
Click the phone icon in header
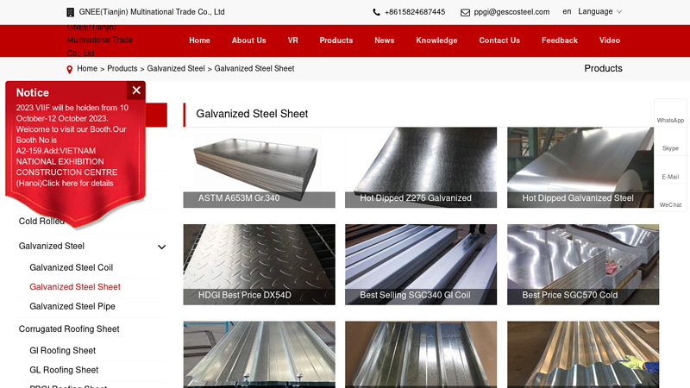[376, 12]
